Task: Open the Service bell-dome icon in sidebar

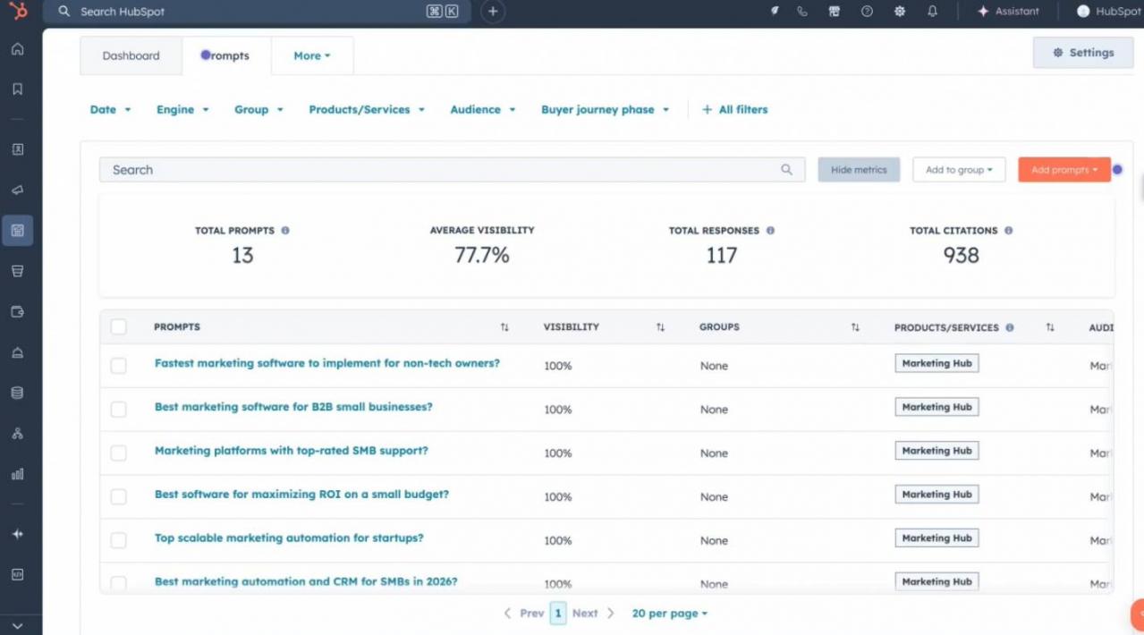Action: point(17,352)
